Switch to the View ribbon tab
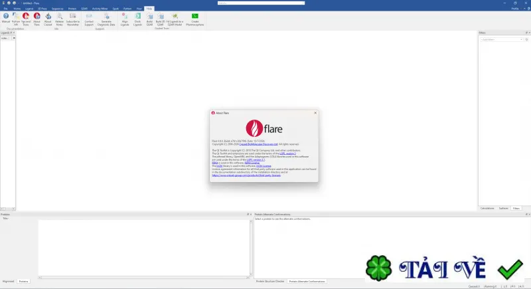The width and height of the screenshot is (531, 289). [x=139, y=9]
